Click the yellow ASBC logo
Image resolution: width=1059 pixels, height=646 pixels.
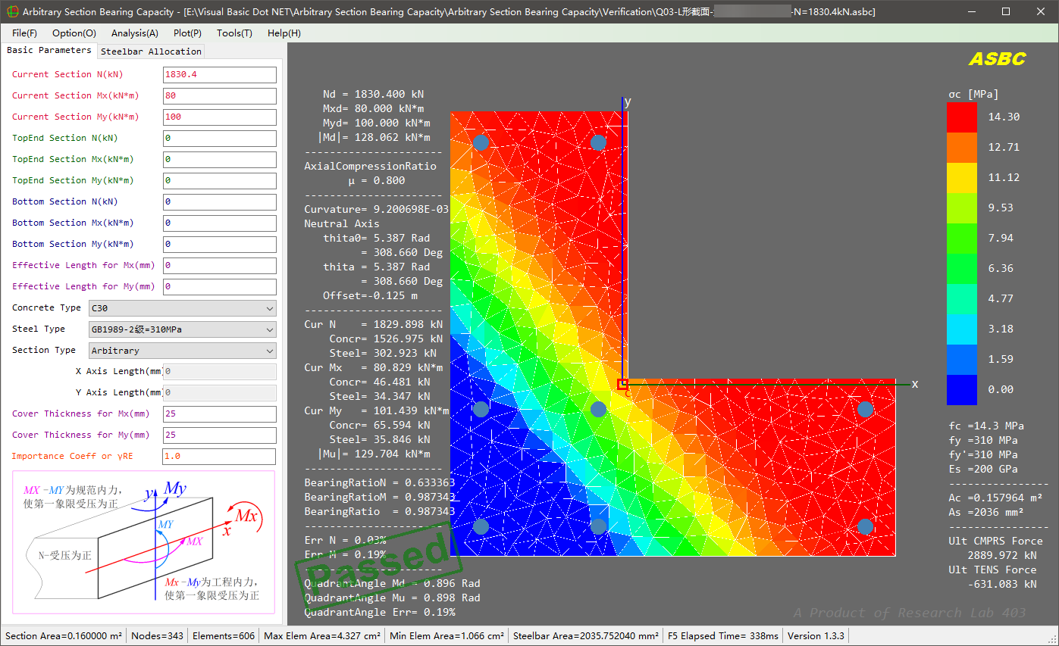point(997,59)
